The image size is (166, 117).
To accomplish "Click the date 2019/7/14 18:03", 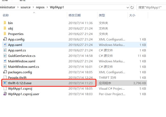I will tap(80, 94).
